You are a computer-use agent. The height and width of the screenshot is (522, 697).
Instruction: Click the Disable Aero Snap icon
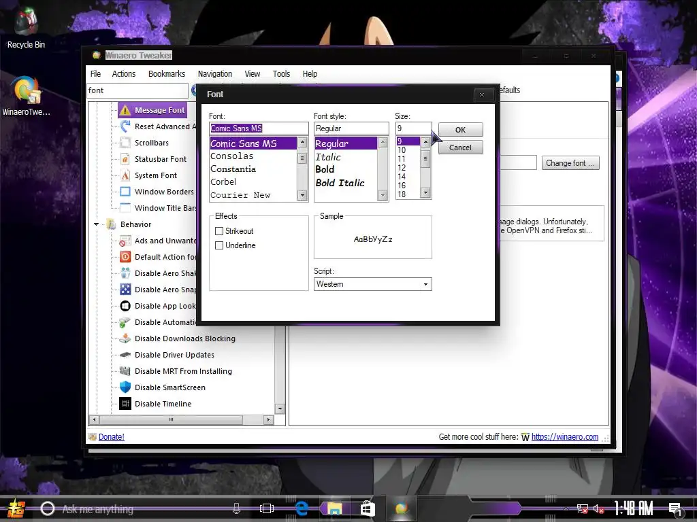125,290
